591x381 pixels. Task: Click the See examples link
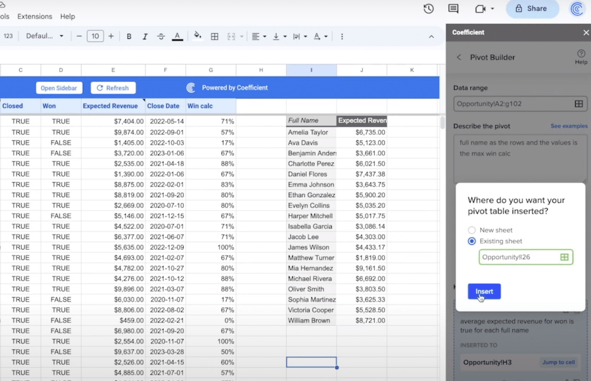click(x=569, y=126)
